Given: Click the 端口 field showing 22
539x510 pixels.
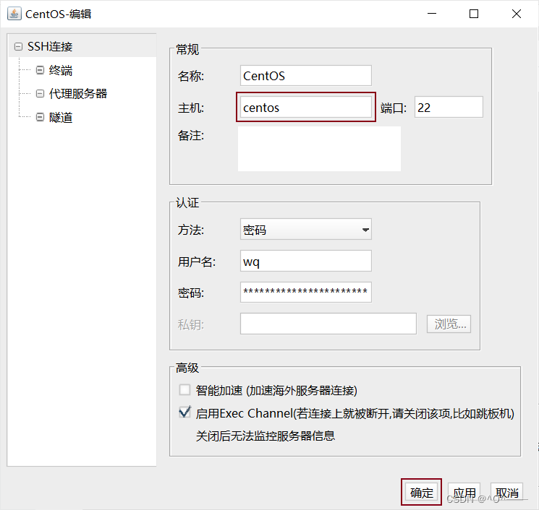Looking at the screenshot, I should 449,108.
